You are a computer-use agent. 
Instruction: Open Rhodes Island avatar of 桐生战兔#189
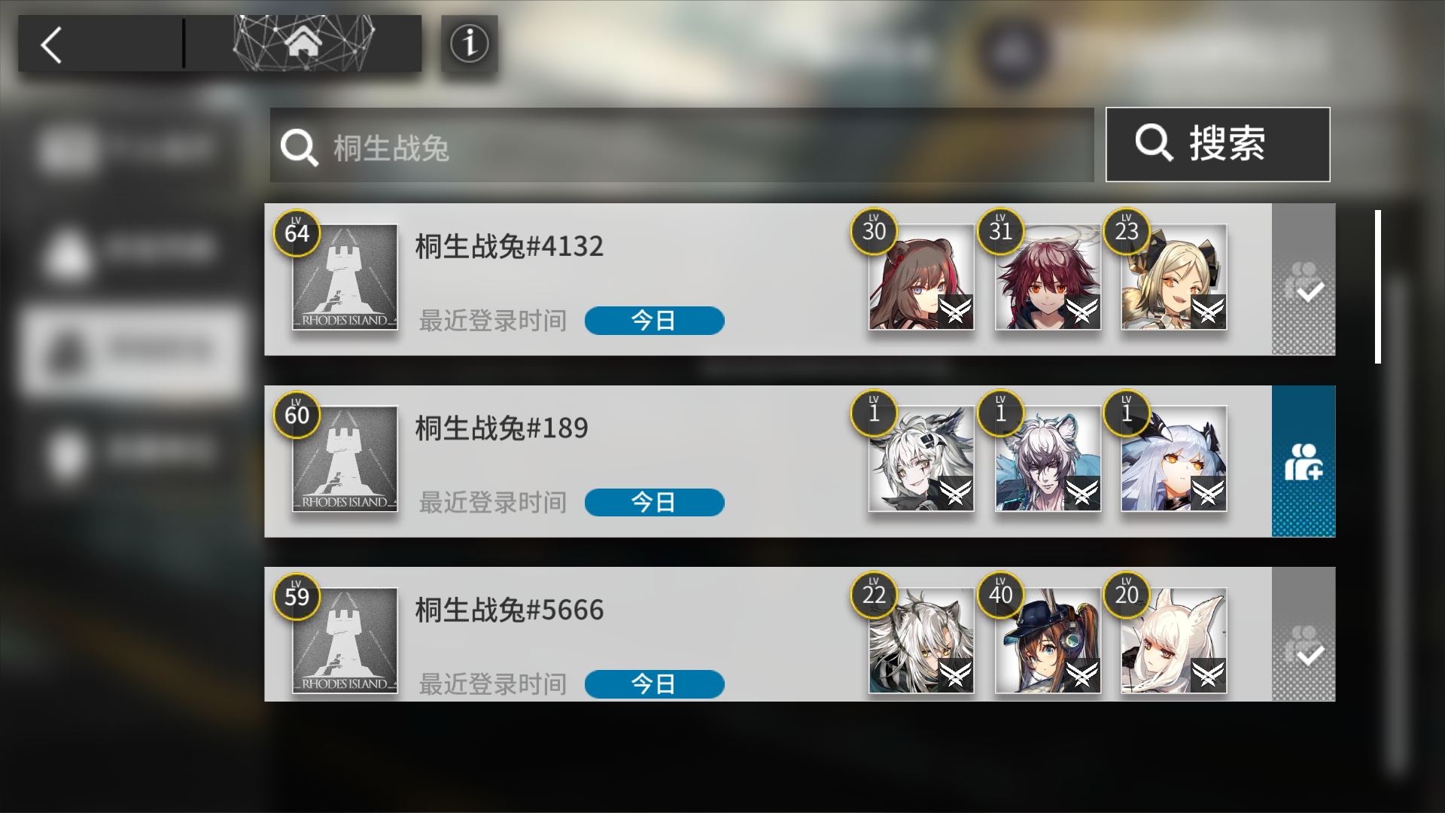[x=345, y=459]
